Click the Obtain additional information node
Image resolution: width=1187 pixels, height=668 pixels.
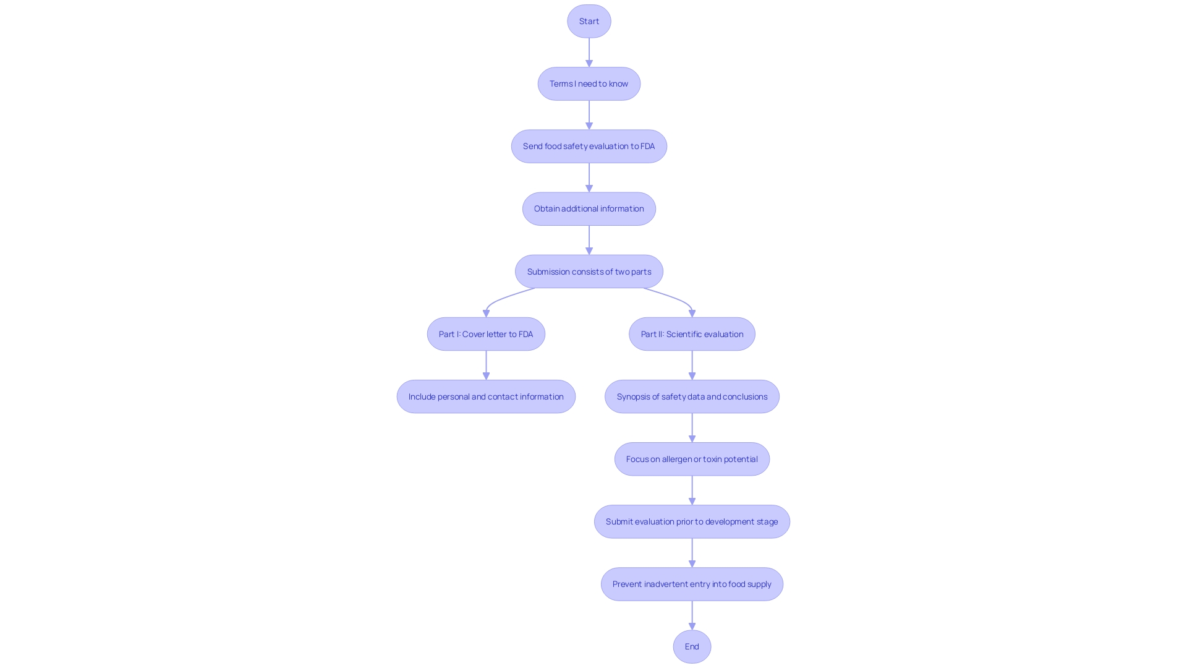click(589, 208)
